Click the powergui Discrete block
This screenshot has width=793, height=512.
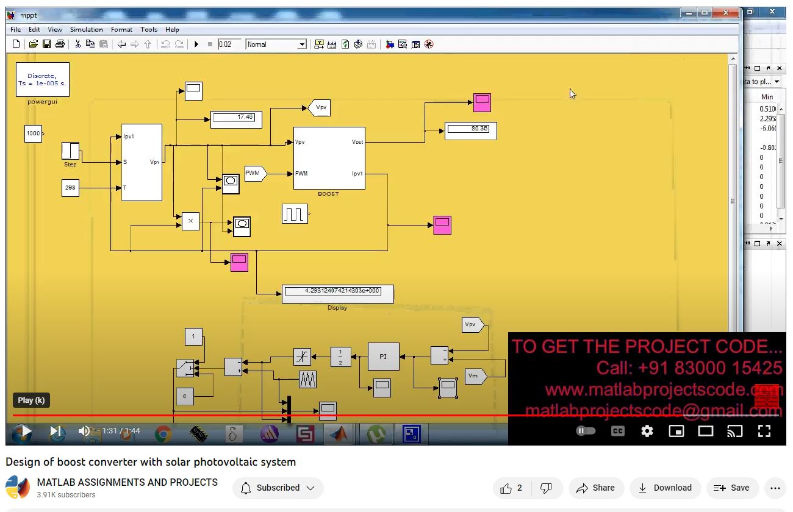point(43,79)
